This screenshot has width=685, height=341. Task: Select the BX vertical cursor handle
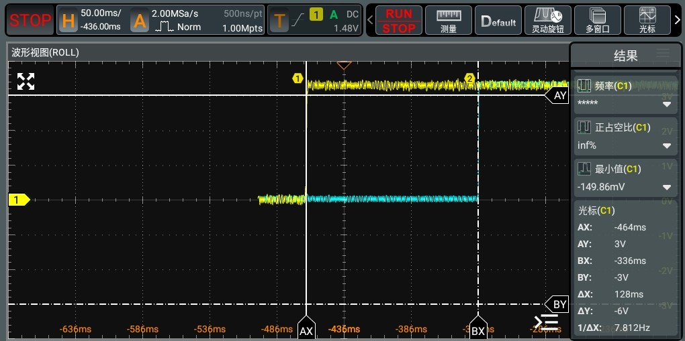click(478, 330)
